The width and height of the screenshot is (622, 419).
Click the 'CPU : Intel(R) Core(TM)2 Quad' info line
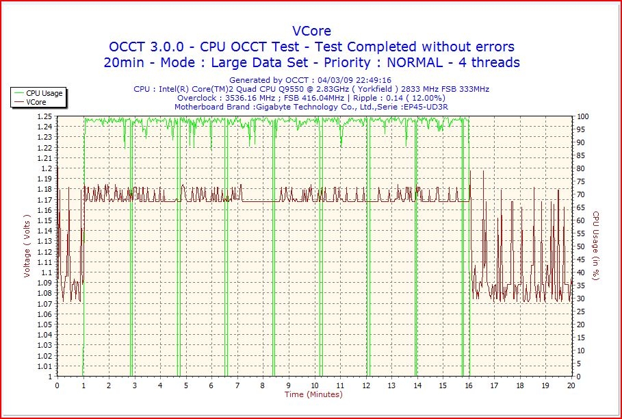click(311, 89)
